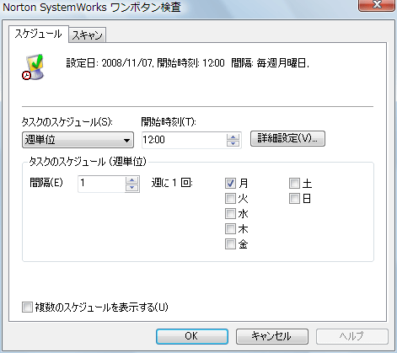Check the 日 (Sunday) checkbox

point(294,199)
